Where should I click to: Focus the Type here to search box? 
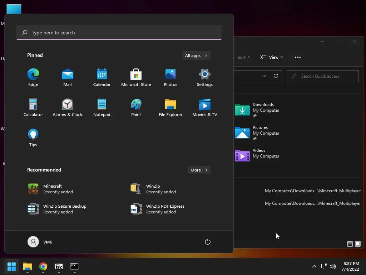pos(119,33)
